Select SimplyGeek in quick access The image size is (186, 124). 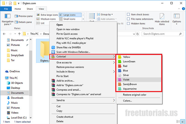point(15,56)
